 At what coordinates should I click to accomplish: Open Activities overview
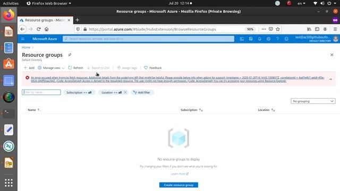(11, 3)
